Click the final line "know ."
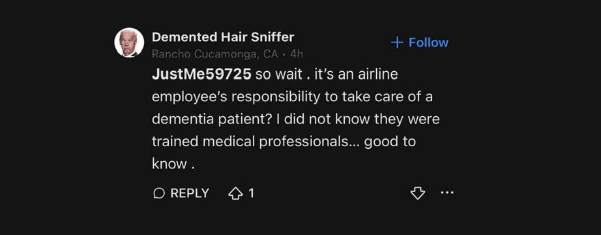The image size is (601, 235). (x=173, y=164)
